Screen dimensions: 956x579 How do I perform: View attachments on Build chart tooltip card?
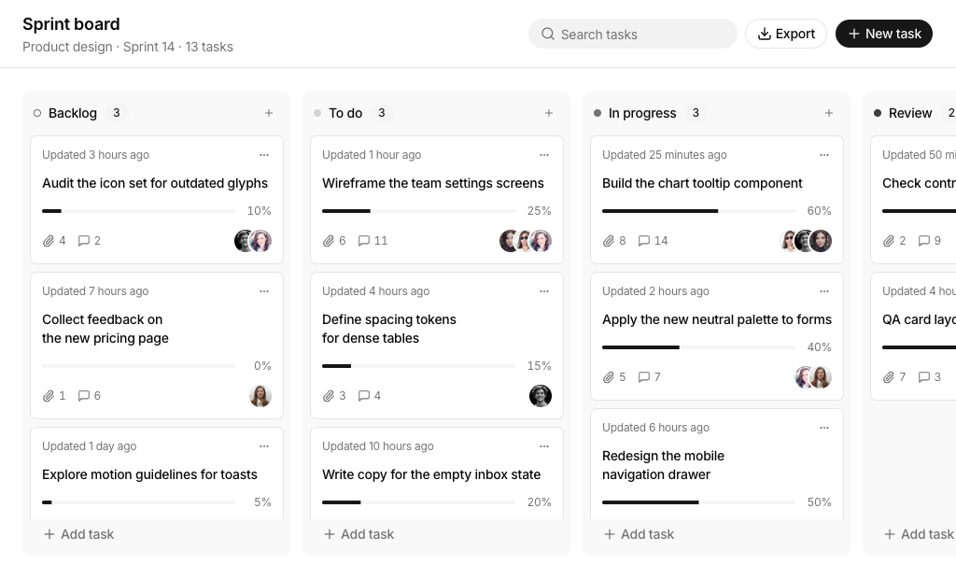pos(614,241)
